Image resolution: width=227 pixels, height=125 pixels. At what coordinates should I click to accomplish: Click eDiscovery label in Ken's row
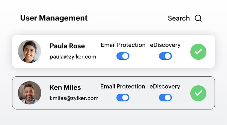(165, 86)
